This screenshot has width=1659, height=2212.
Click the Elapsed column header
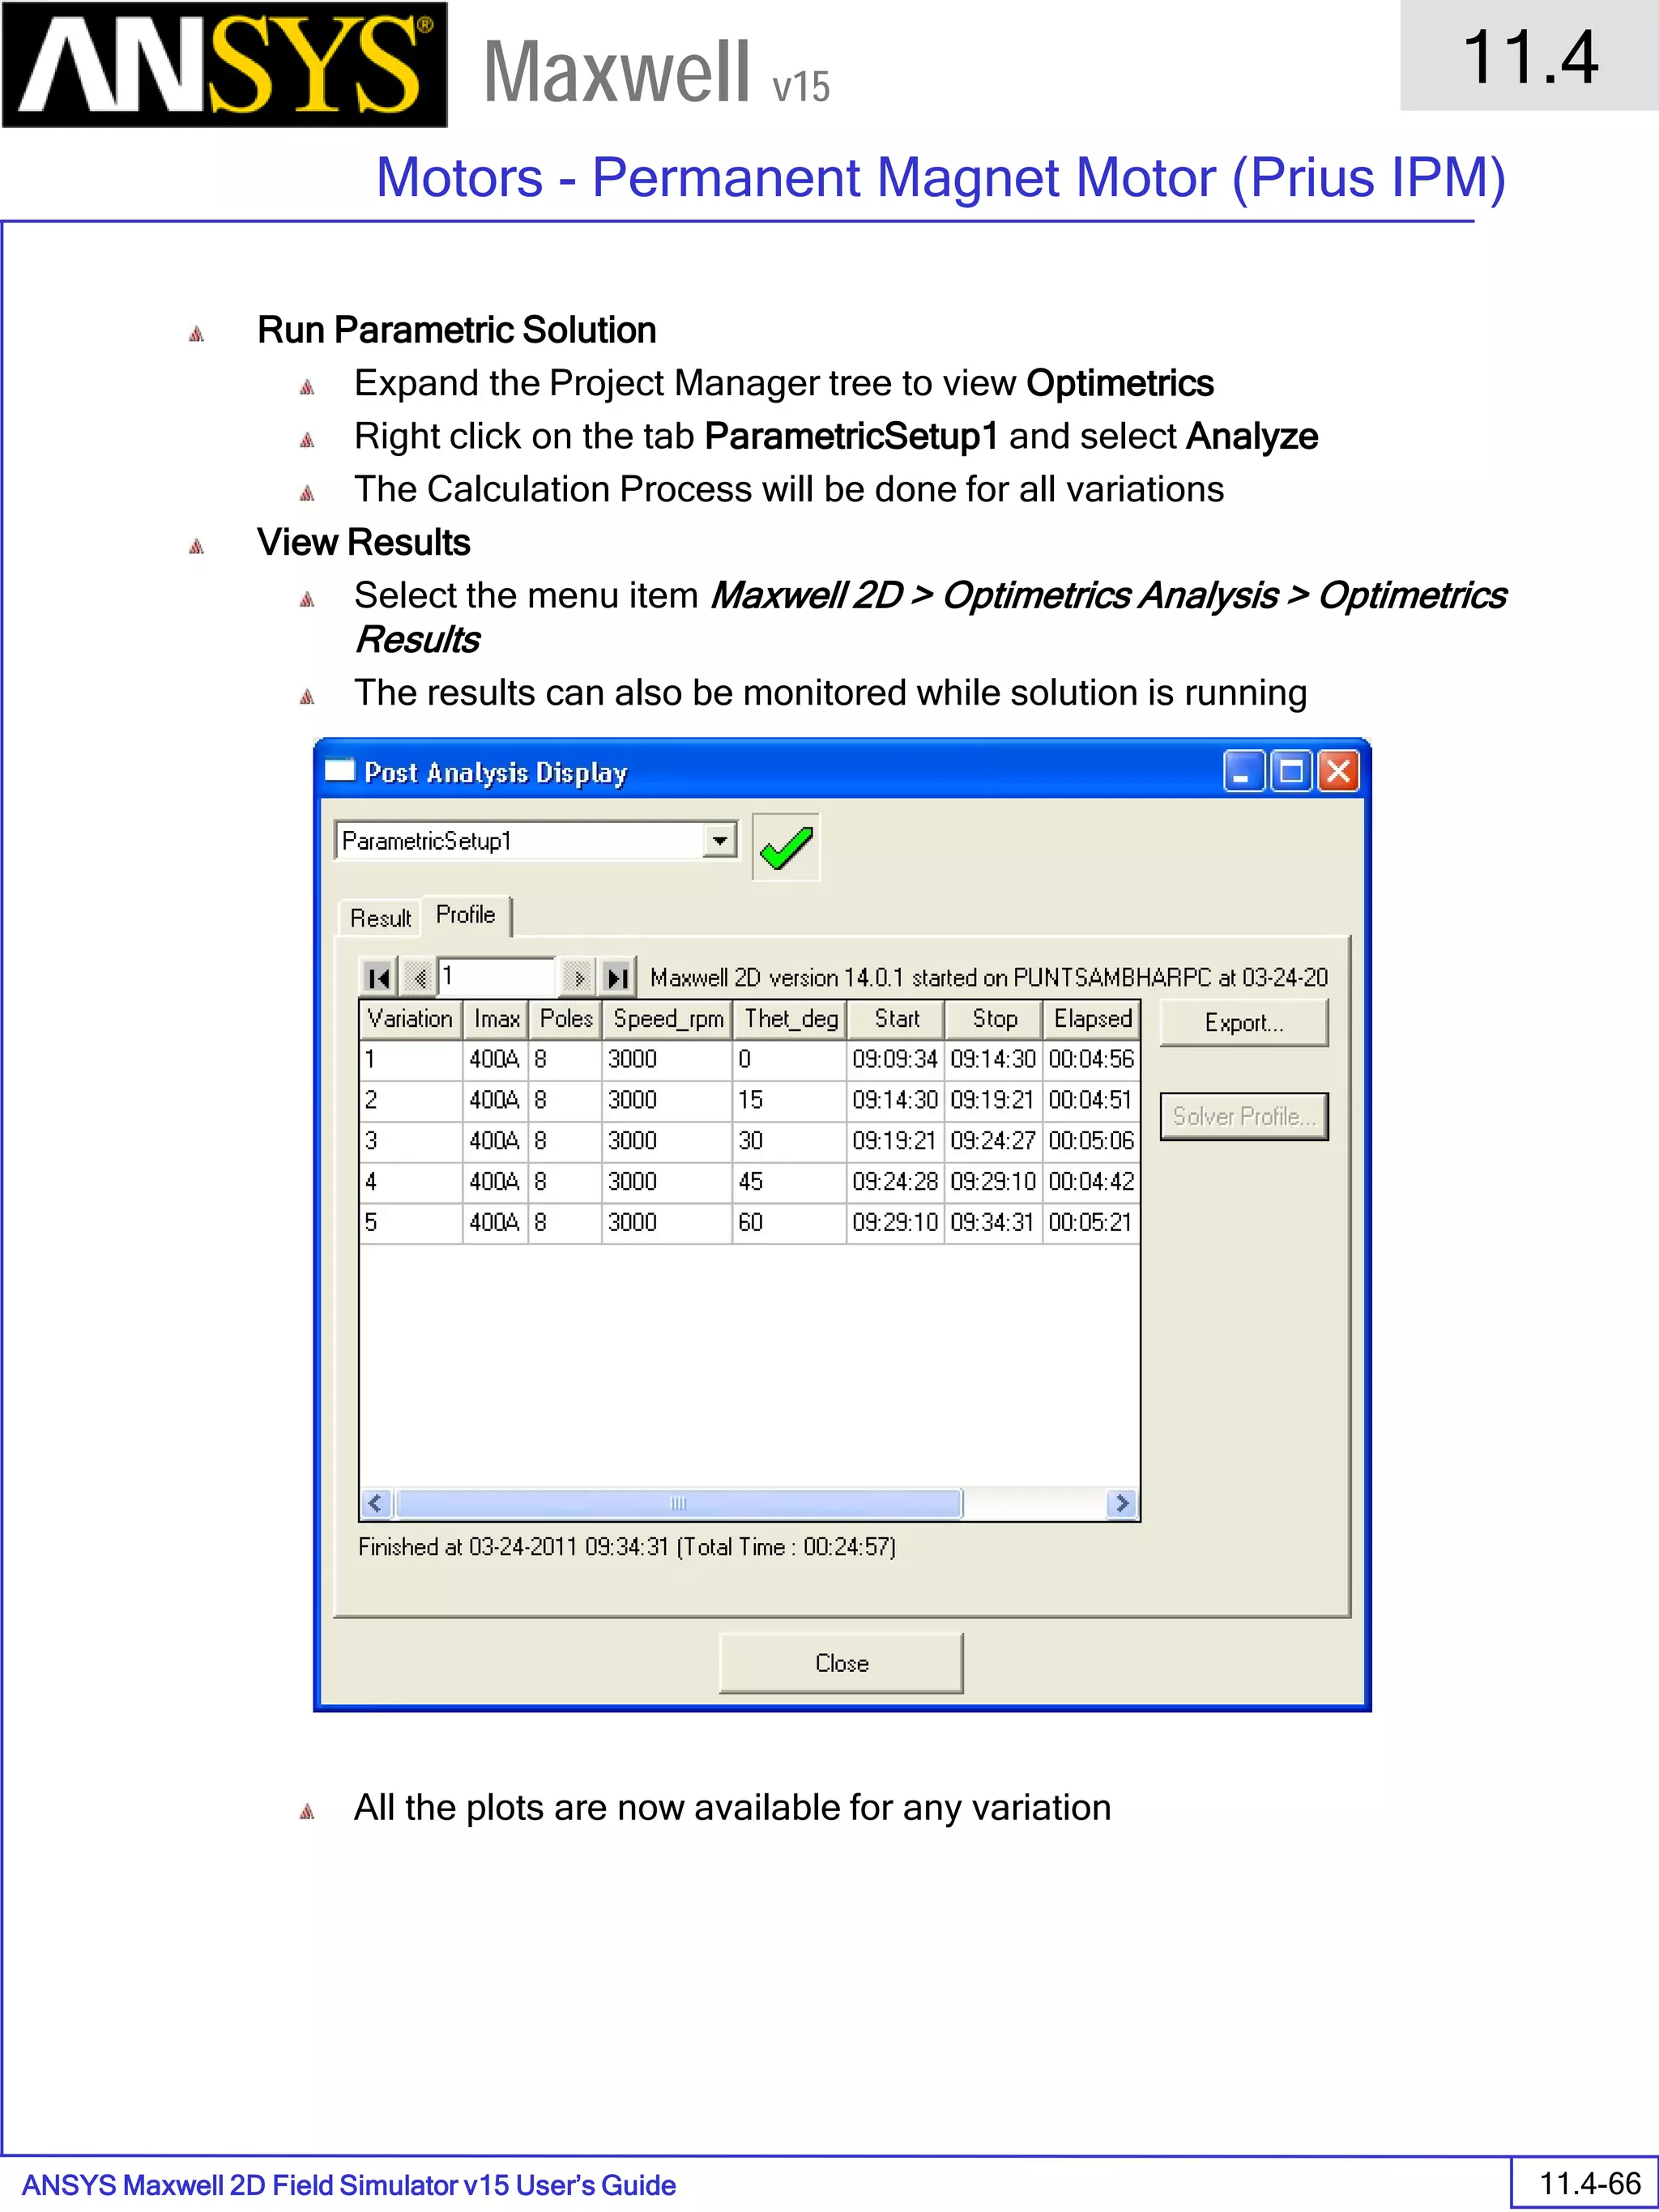click(1091, 1019)
